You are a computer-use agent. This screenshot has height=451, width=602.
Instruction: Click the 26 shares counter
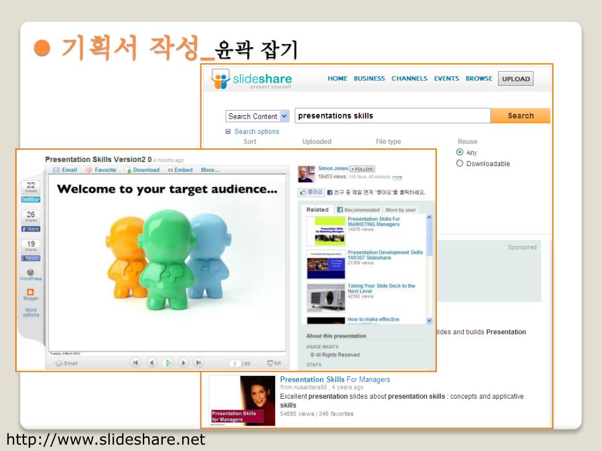click(31, 217)
